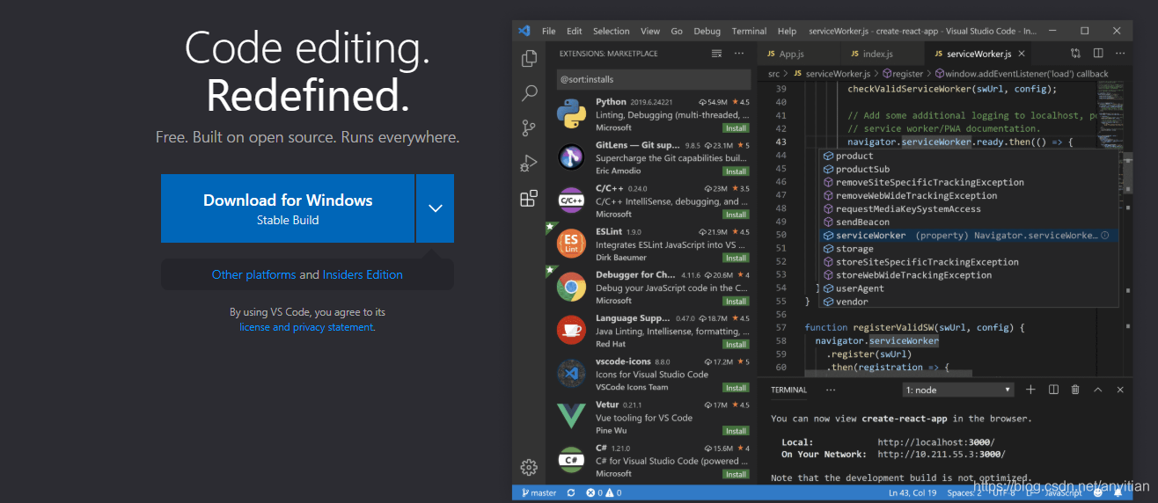This screenshot has height=503, width=1158.
Task: Kill terminal with the trash icon
Action: pos(1075,390)
